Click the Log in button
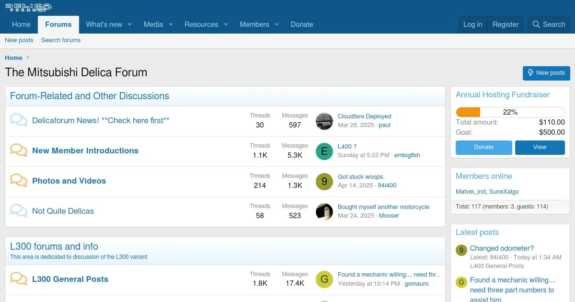The image size is (575, 302). click(473, 24)
